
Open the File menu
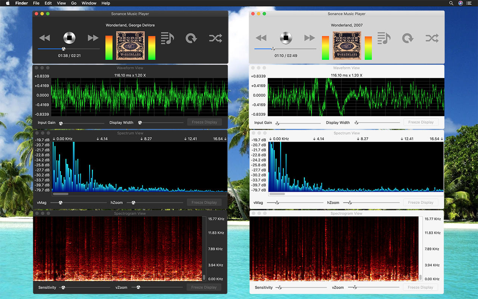(x=36, y=3)
